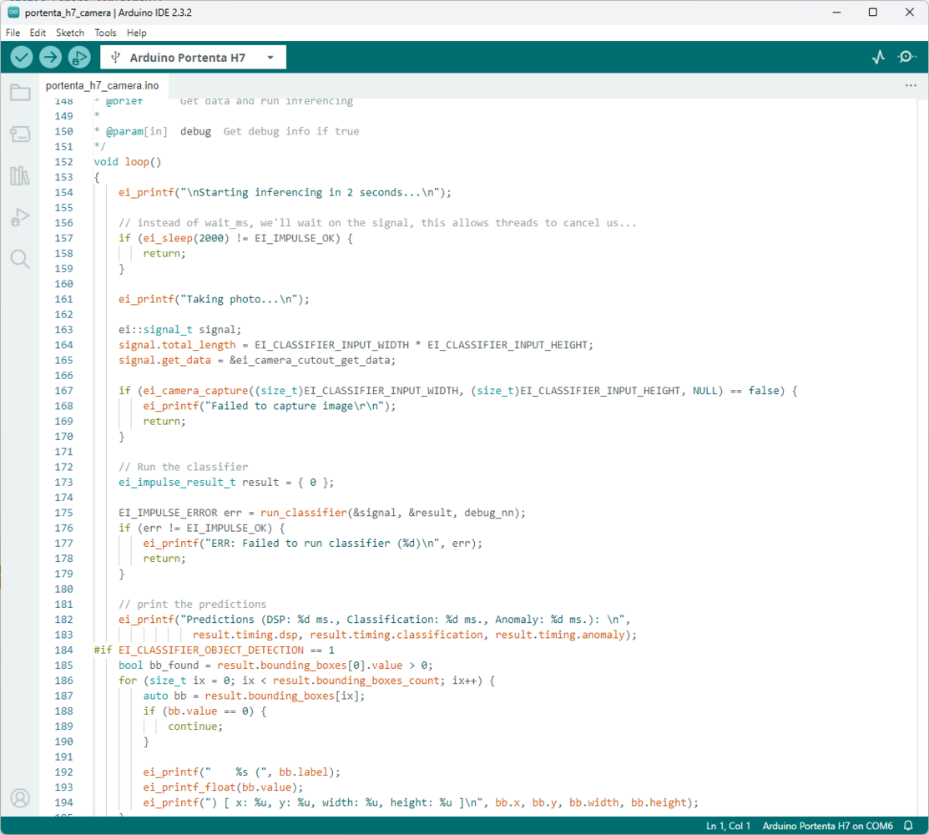Click Arduino Portenta H7 on COM6 status
Image resolution: width=929 pixels, height=835 pixels.
coord(827,826)
